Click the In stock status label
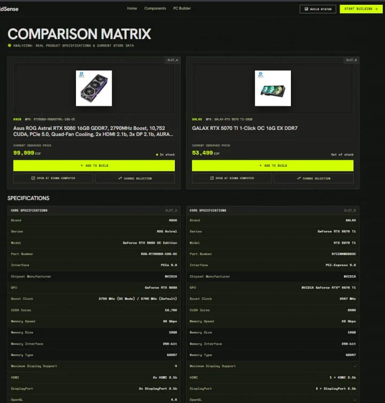This screenshot has height=403, width=385. coord(165,154)
